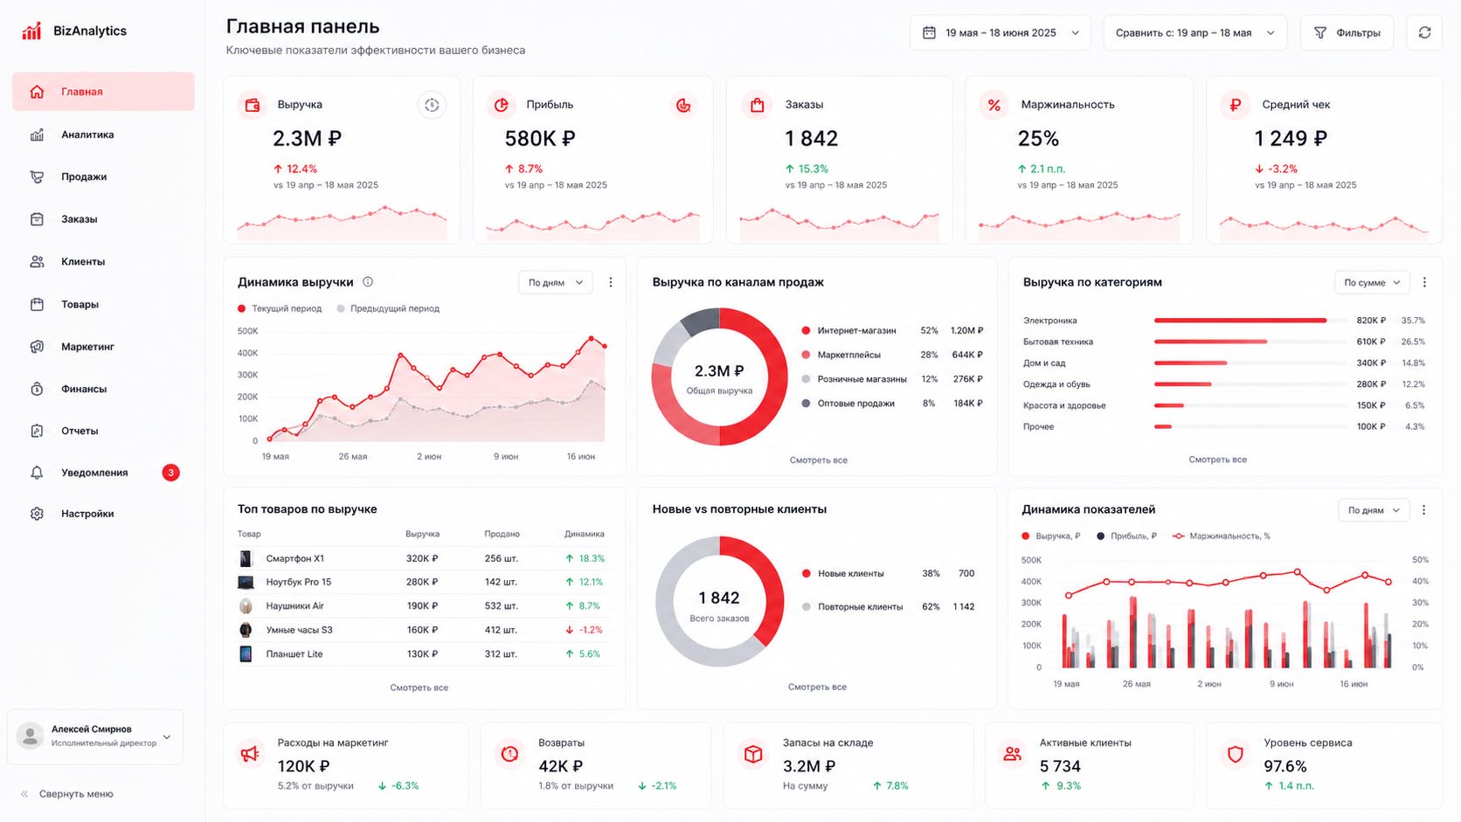Viewport: 1461px width, 822px height.
Task: Open the Главная menu item
Action: [x=103, y=92]
